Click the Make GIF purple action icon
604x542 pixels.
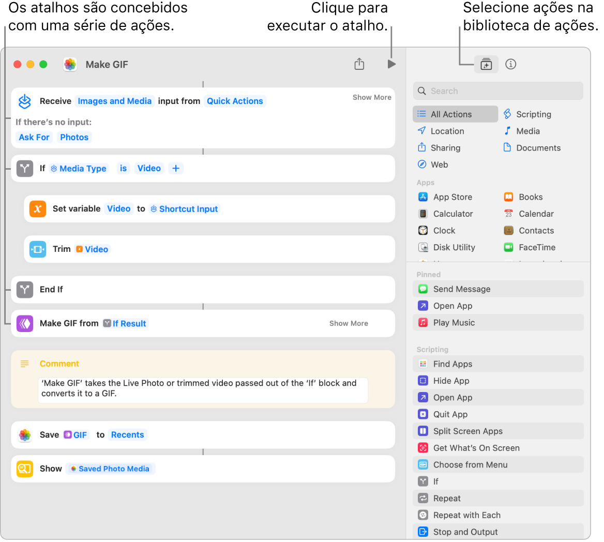pos(25,323)
